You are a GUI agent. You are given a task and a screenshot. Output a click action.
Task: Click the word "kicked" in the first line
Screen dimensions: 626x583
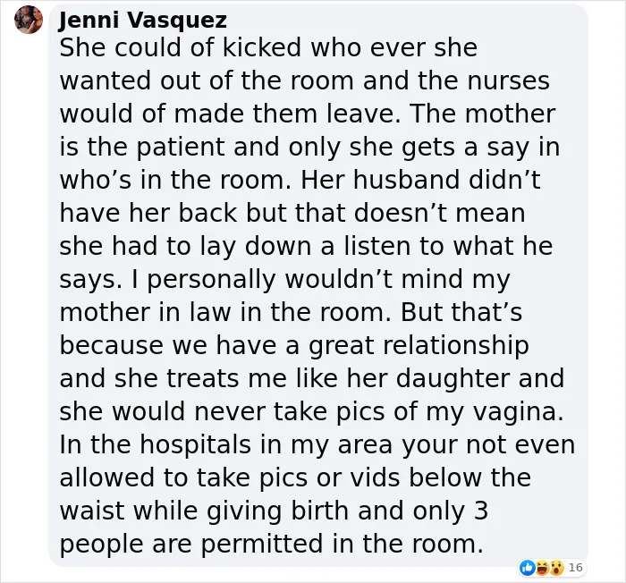coord(261,47)
